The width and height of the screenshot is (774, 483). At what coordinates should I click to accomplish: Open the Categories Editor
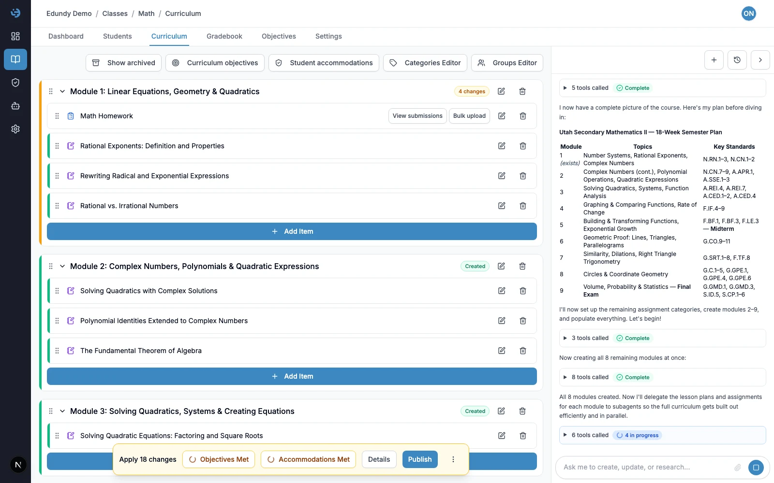click(x=425, y=63)
